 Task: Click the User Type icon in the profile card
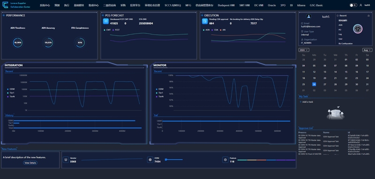(x=302, y=31)
